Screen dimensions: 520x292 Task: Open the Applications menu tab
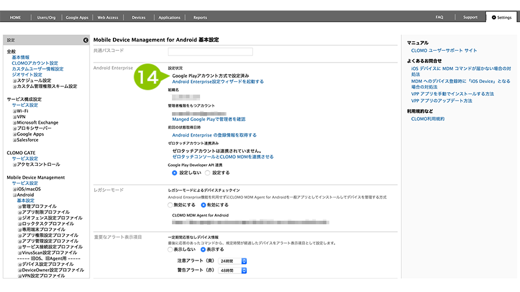pos(170,18)
